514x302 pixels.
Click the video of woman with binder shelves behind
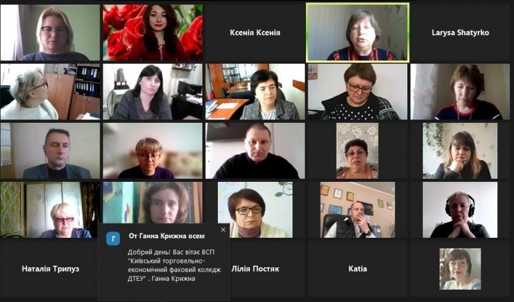(50, 91)
